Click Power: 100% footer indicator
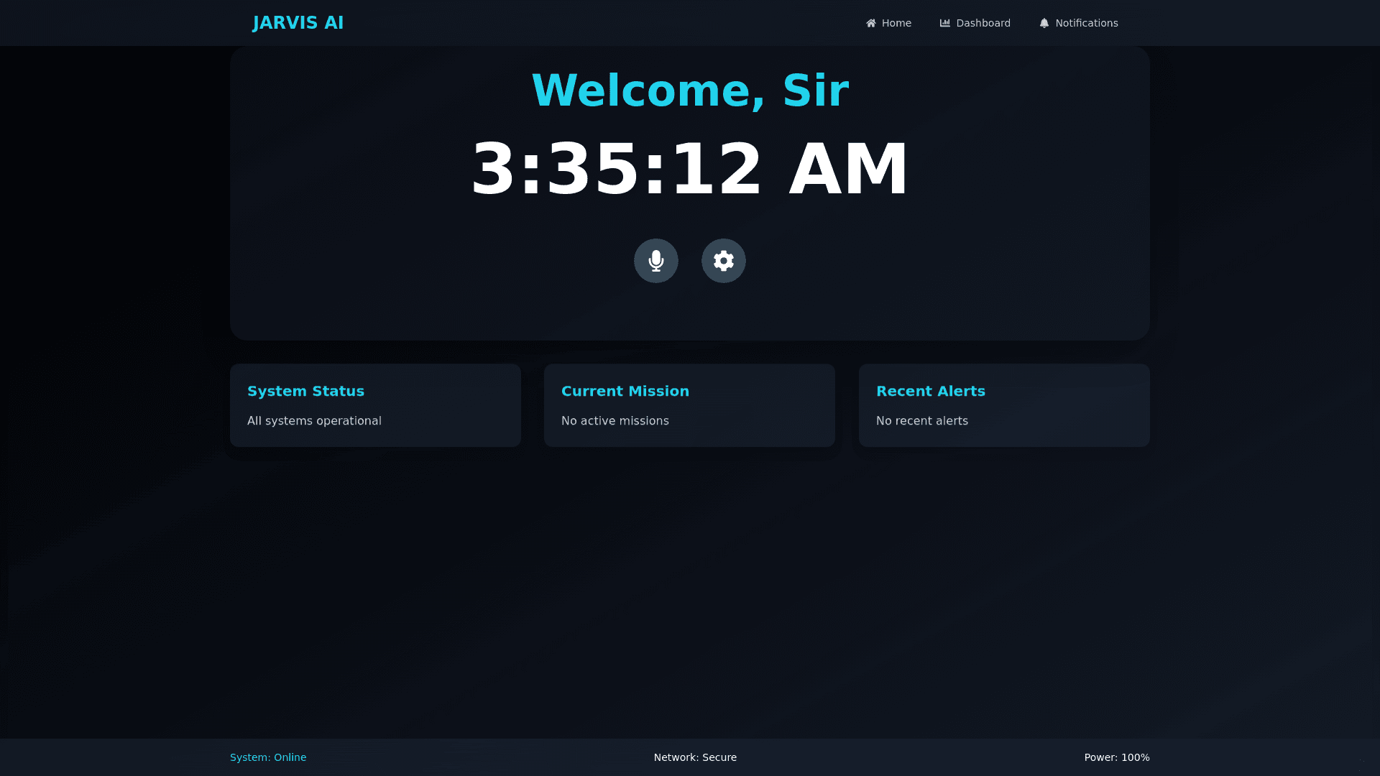 coord(1116,757)
